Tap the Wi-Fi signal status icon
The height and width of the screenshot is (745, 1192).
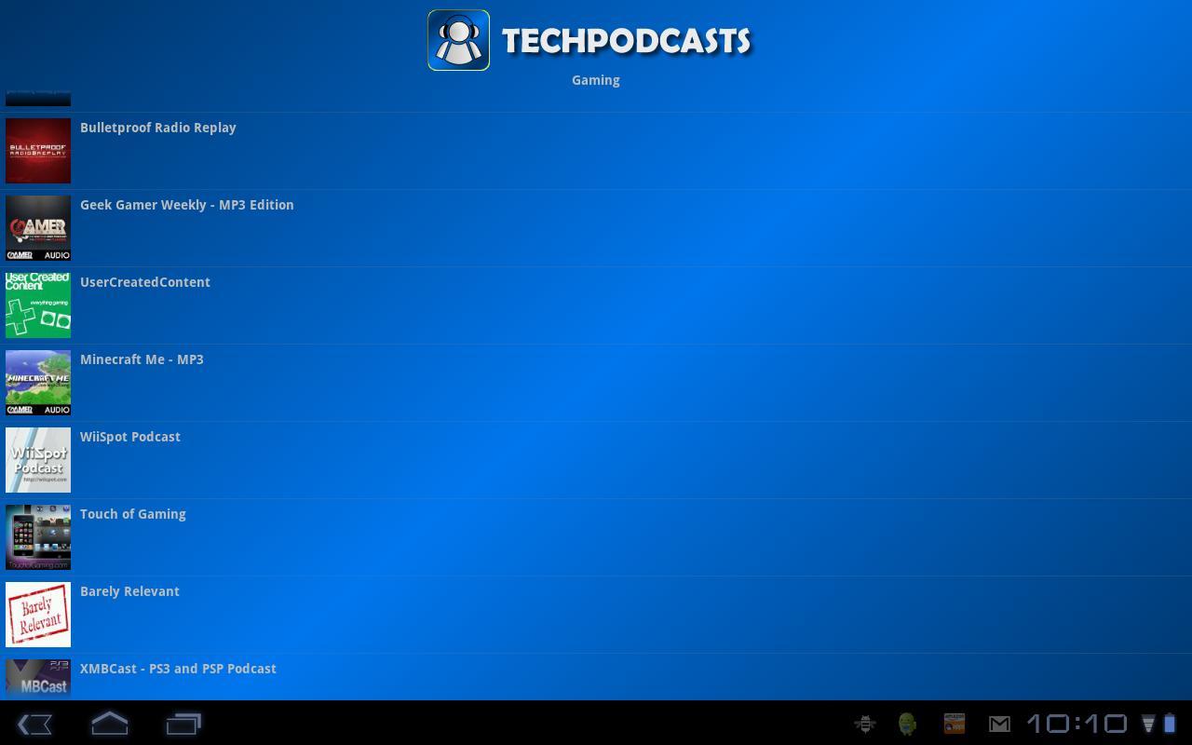coord(1148,724)
